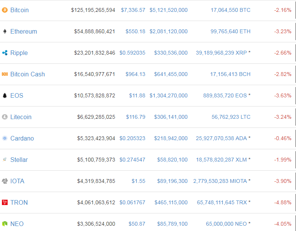
Task: Click IOTA price $1.55
Action: (138, 181)
